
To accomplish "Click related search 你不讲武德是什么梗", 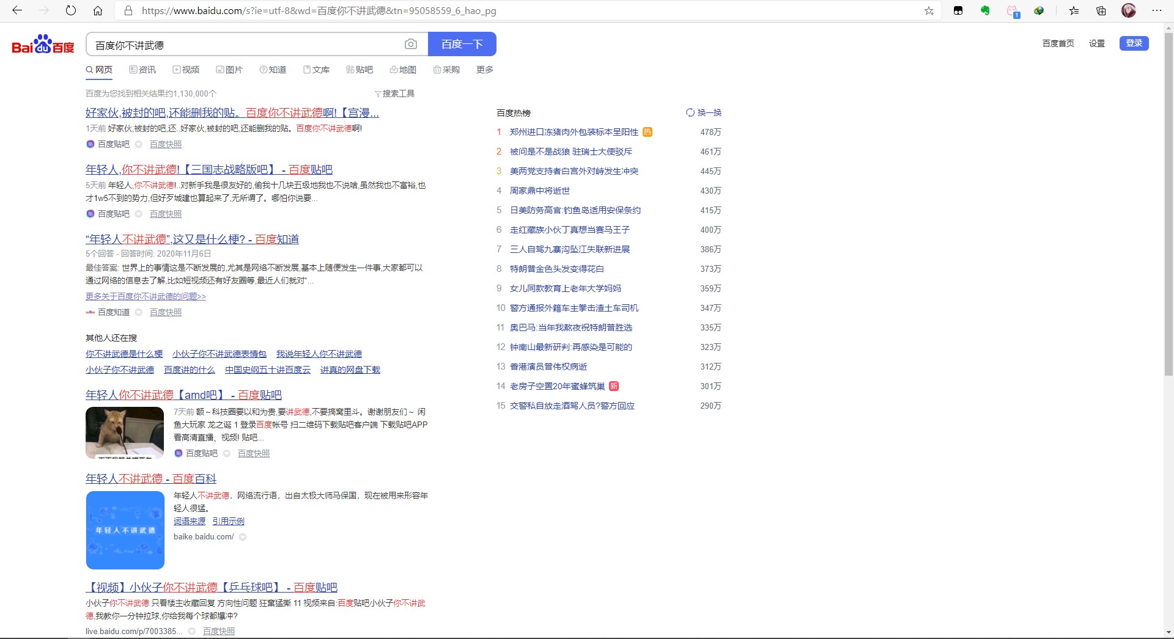I will [x=124, y=354].
